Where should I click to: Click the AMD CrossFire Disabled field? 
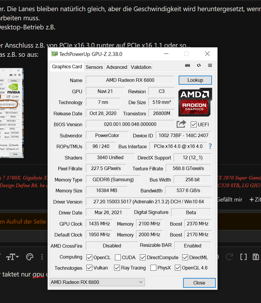coord(112,246)
